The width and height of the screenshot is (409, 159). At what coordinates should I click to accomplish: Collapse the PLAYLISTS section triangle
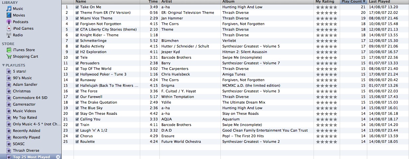4,65
